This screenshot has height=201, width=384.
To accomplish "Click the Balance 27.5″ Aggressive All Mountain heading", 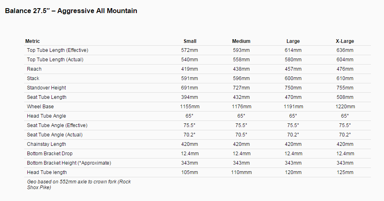I will point(71,11).
